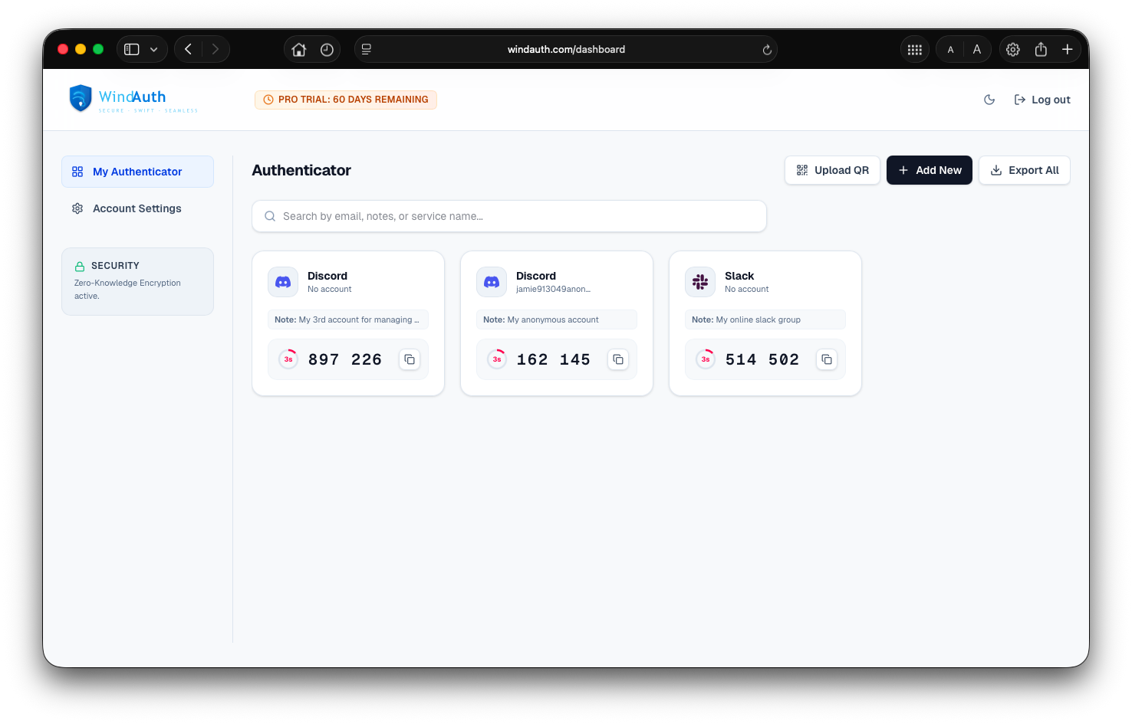Copy the first Discord code
The height and width of the screenshot is (724, 1132).
click(x=409, y=359)
